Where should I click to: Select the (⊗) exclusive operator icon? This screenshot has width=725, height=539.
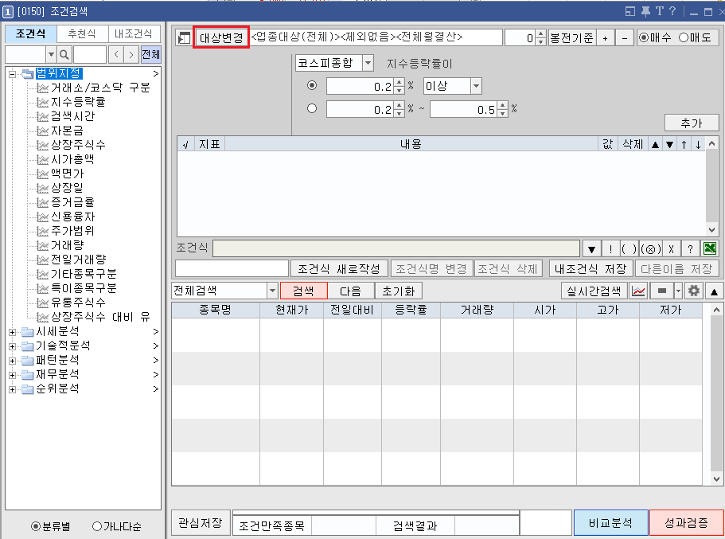649,247
